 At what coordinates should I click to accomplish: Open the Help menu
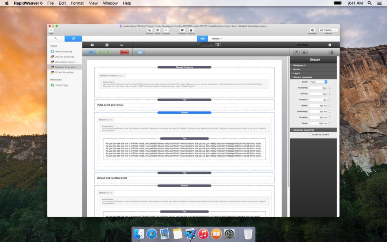[127, 3]
